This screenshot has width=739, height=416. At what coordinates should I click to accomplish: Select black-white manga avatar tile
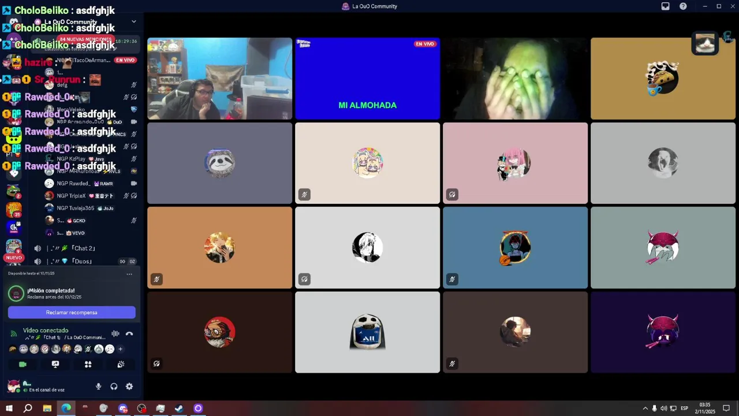pyautogui.click(x=367, y=248)
